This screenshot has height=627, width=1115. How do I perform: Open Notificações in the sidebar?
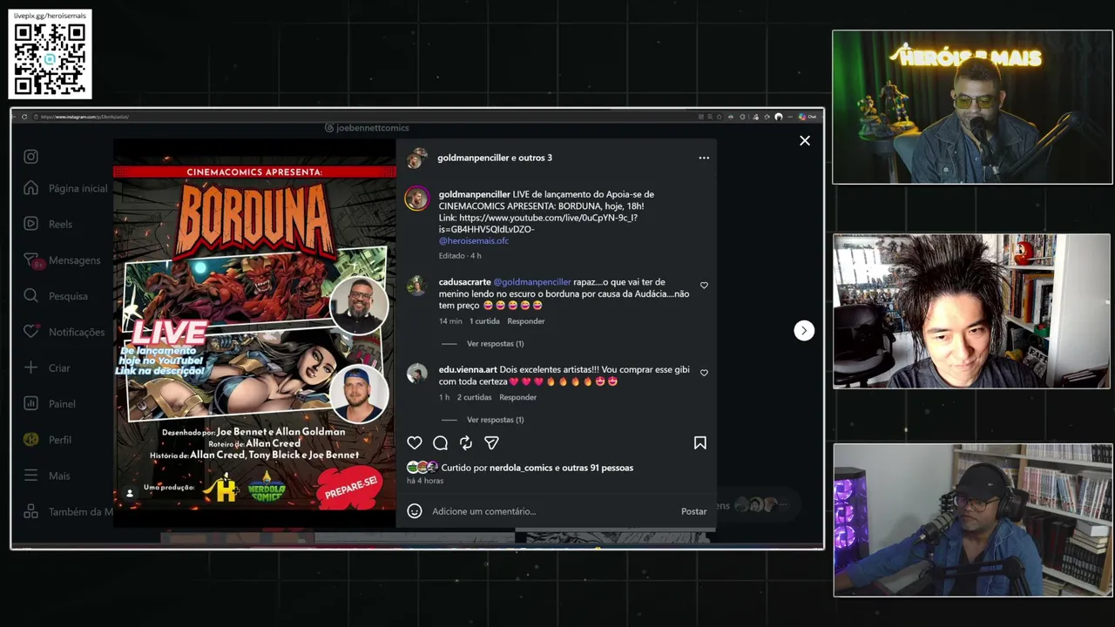tap(64, 332)
